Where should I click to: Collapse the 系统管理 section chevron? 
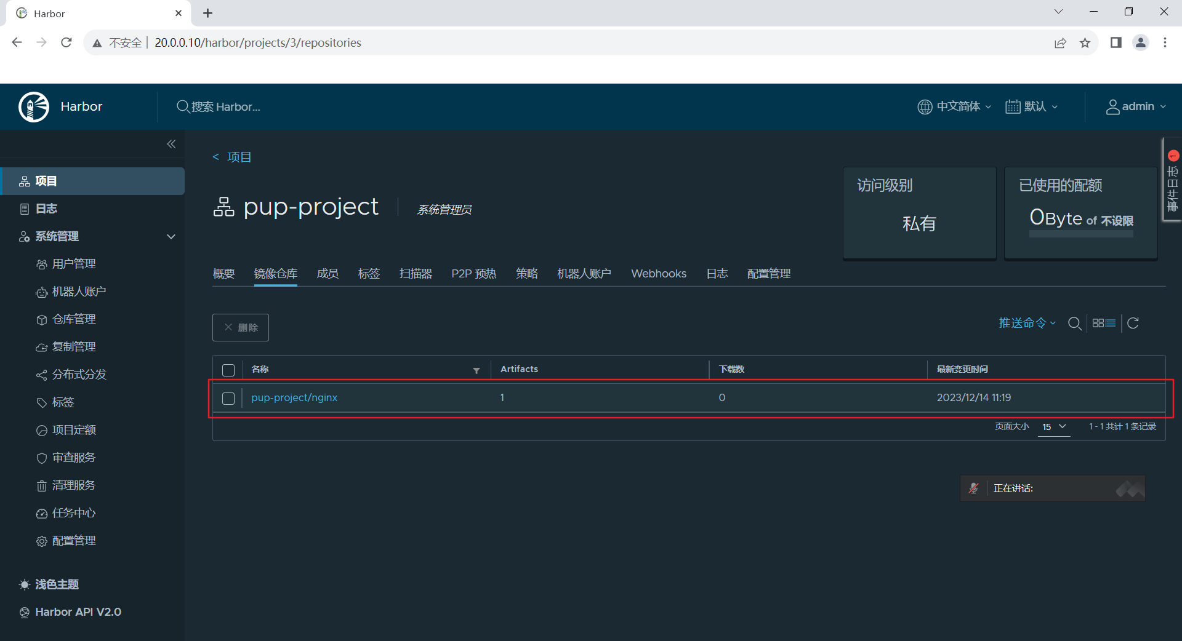pos(171,236)
